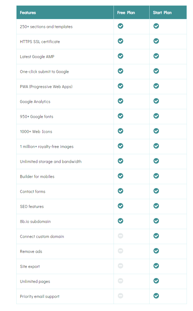Select the Free Plan column header
This screenshot has height=311, width=193.
(126, 13)
